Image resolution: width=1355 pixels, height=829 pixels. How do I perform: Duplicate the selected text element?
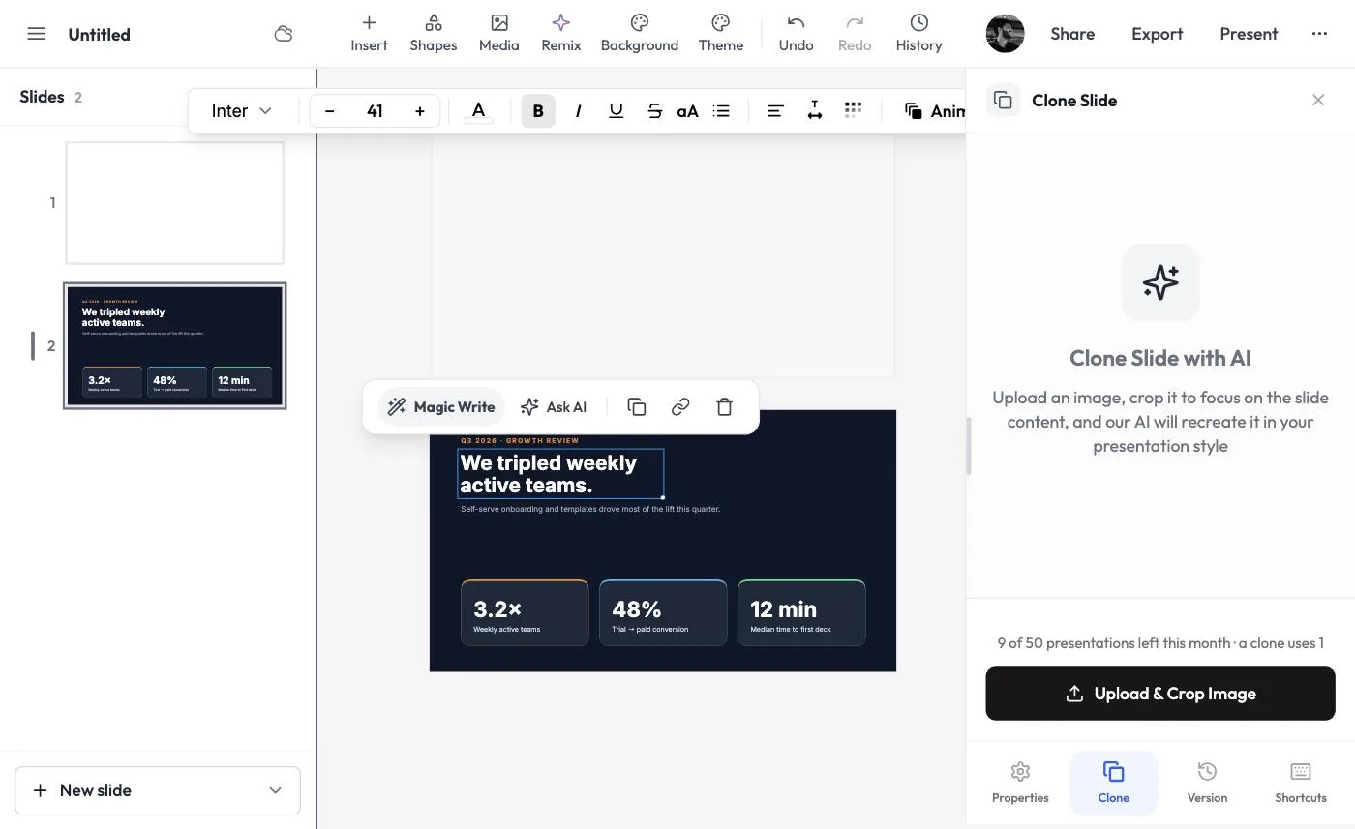click(637, 407)
